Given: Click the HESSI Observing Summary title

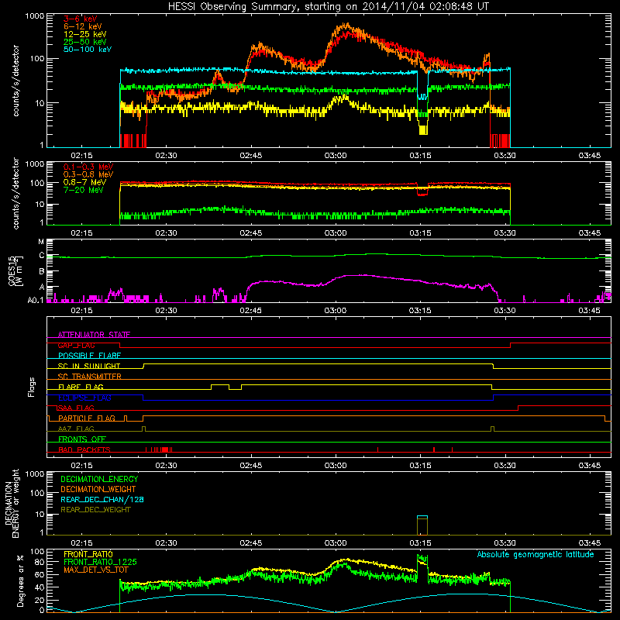Looking at the screenshot, I should tap(329, 7).
